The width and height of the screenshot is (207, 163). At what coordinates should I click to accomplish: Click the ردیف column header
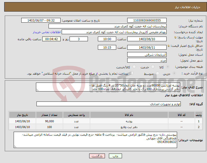pos(199,115)
